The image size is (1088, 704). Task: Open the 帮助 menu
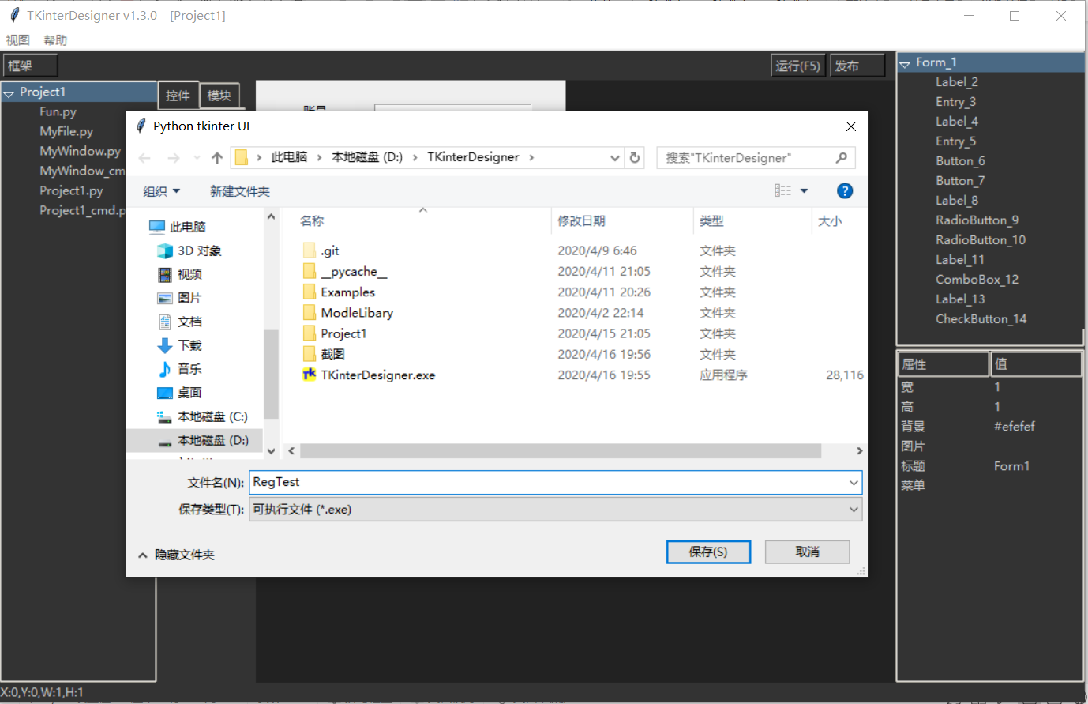coord(55,40)
